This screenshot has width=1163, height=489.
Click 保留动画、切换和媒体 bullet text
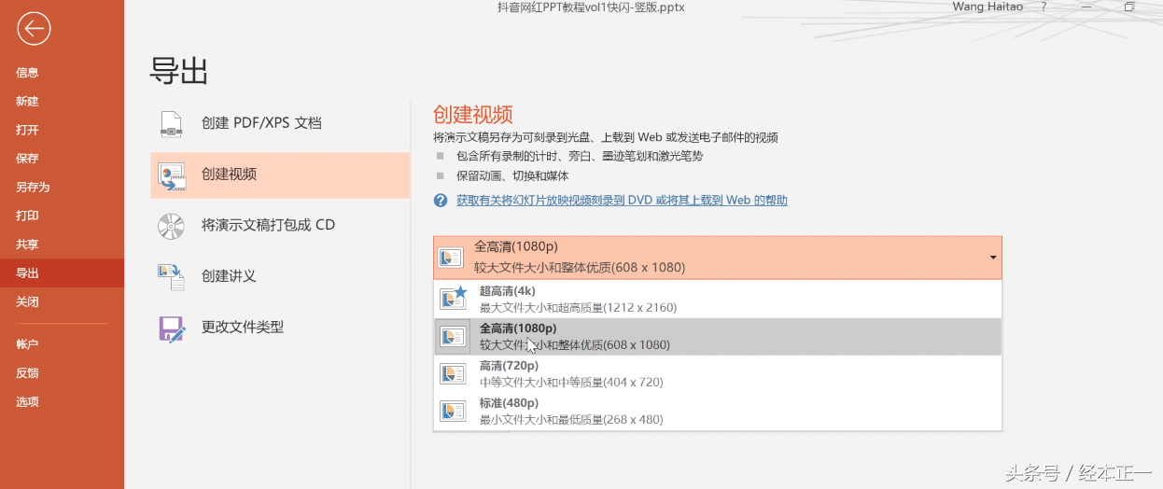point(512,175)
